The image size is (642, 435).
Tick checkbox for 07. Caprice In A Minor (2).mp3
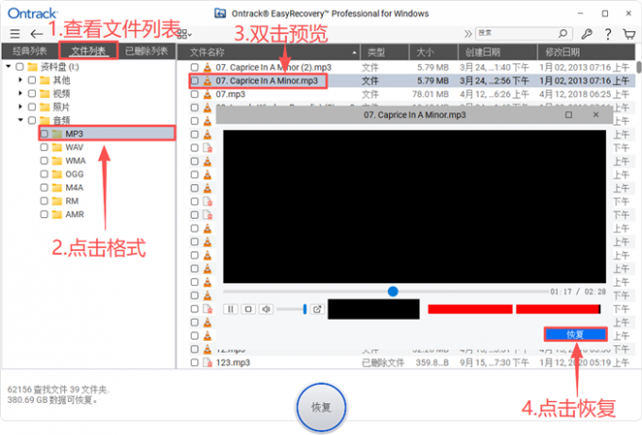click(194, 67)
